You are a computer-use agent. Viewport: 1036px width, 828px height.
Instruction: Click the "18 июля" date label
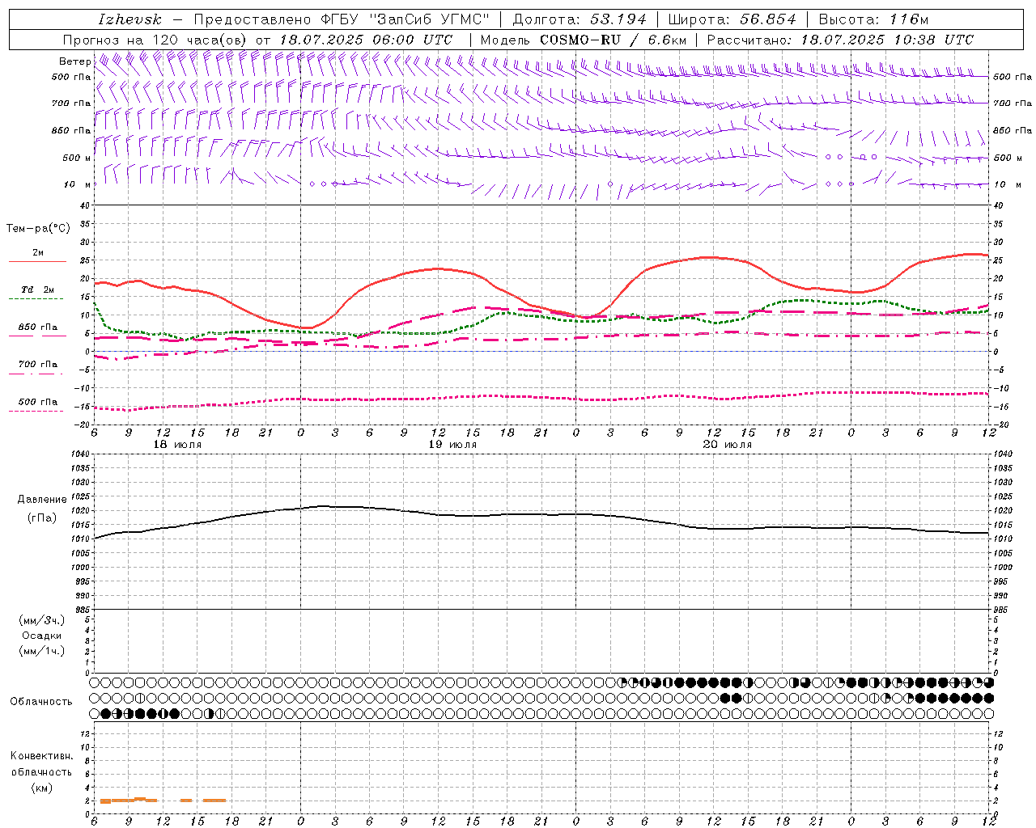point(177,445)
